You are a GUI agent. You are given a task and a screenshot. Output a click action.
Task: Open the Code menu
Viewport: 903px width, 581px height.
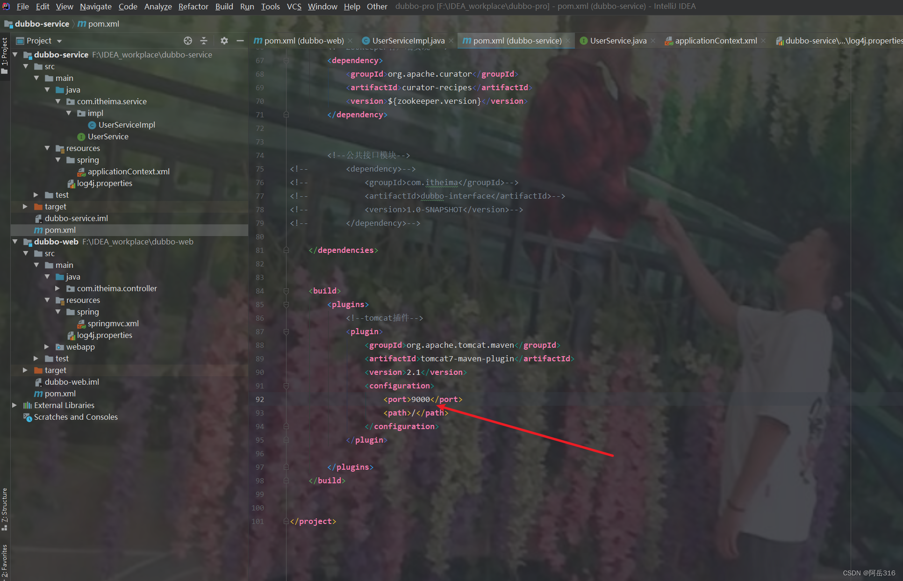(x=128, y=7)
